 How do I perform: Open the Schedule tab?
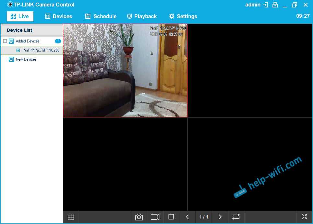click(x=101, y=16)
